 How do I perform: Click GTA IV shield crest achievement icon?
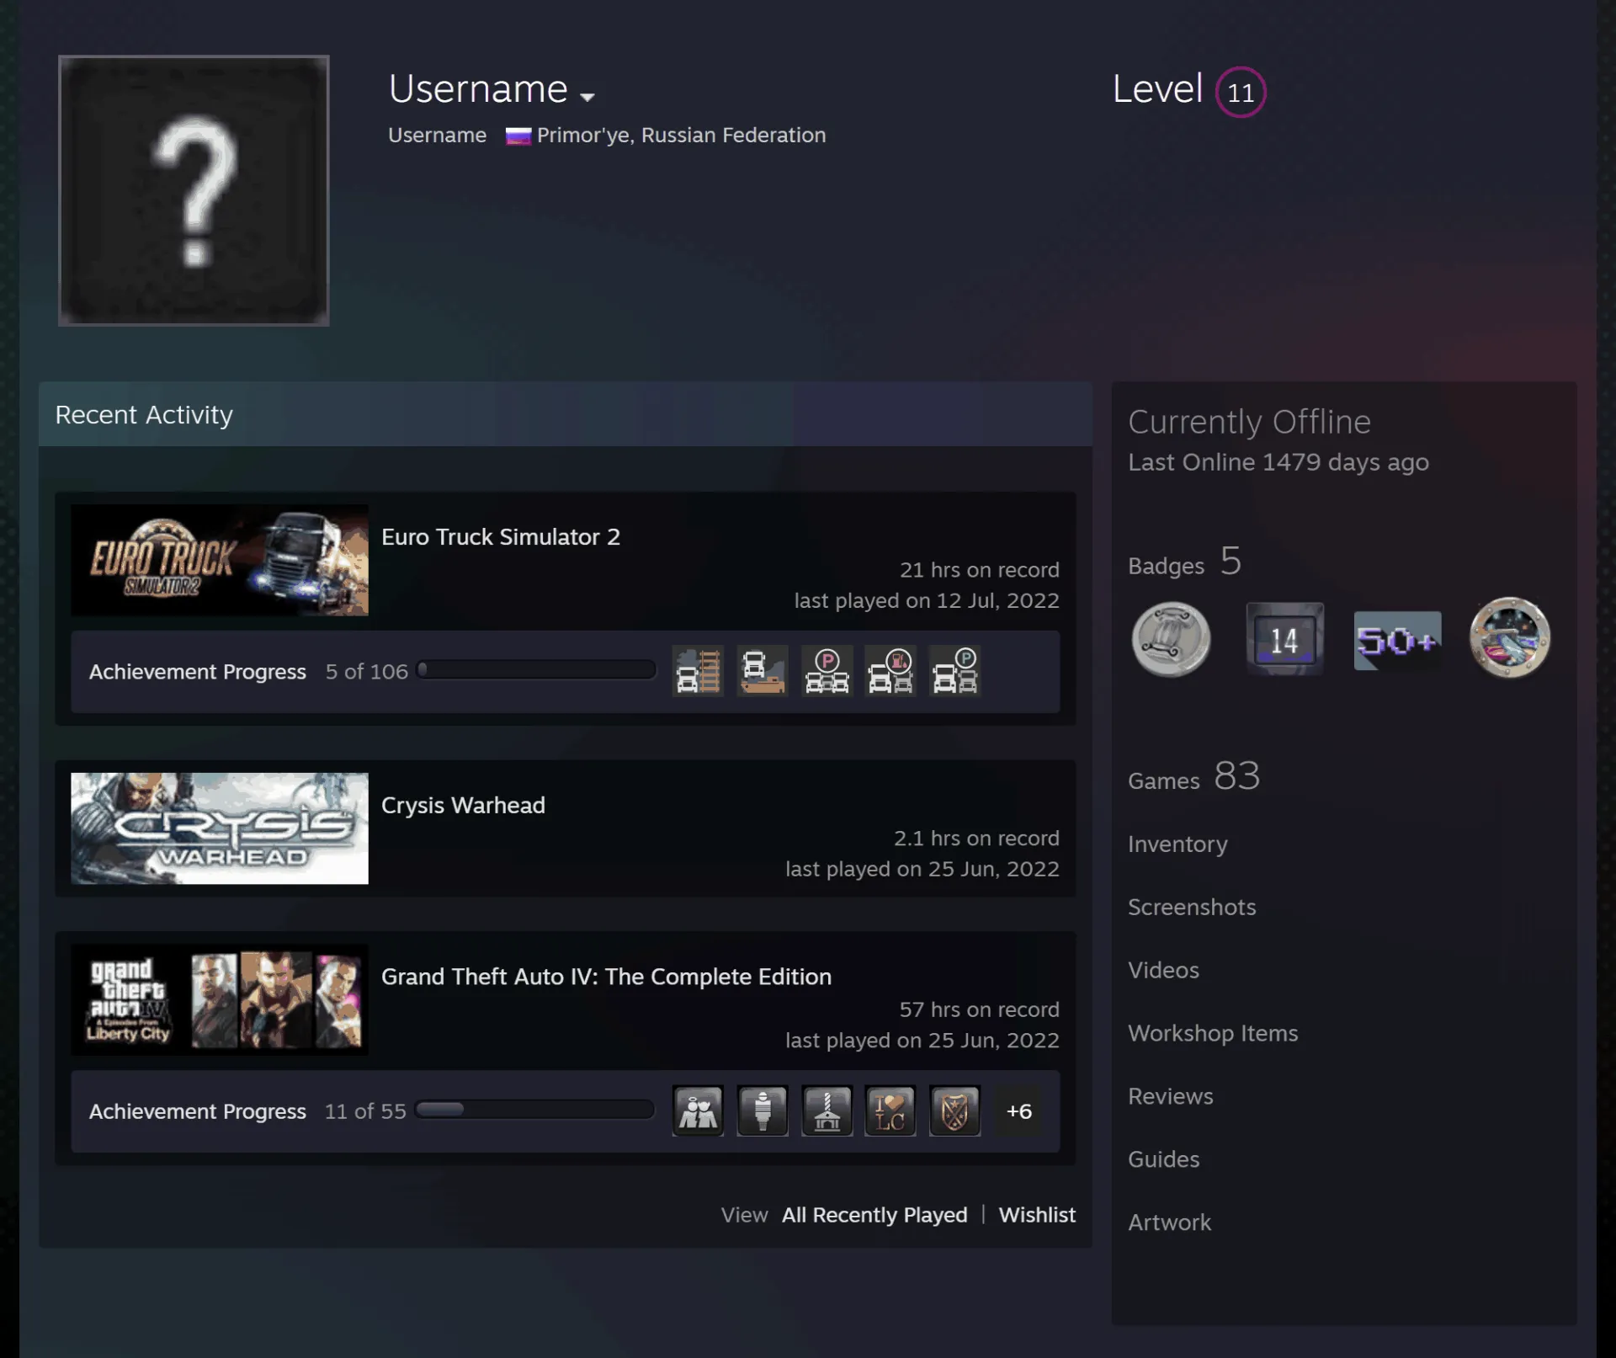(x=954, y=1110)
